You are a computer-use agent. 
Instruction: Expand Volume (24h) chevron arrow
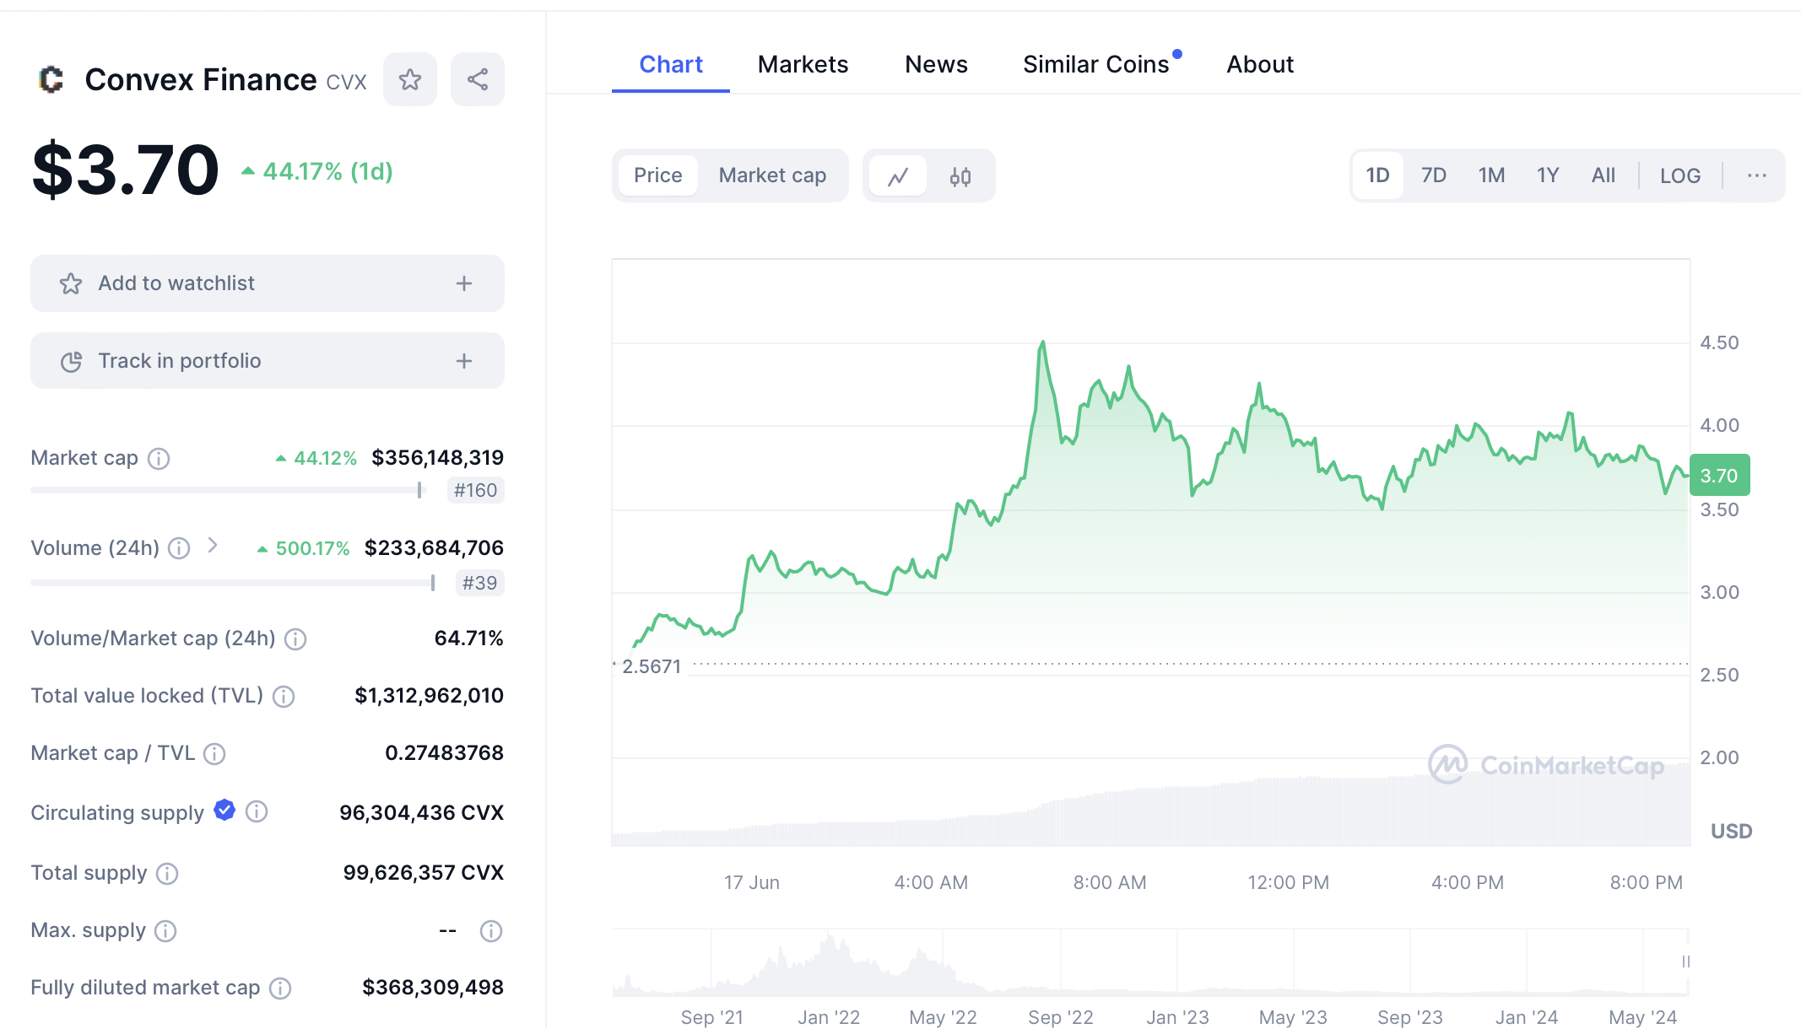tap(213, 547)
